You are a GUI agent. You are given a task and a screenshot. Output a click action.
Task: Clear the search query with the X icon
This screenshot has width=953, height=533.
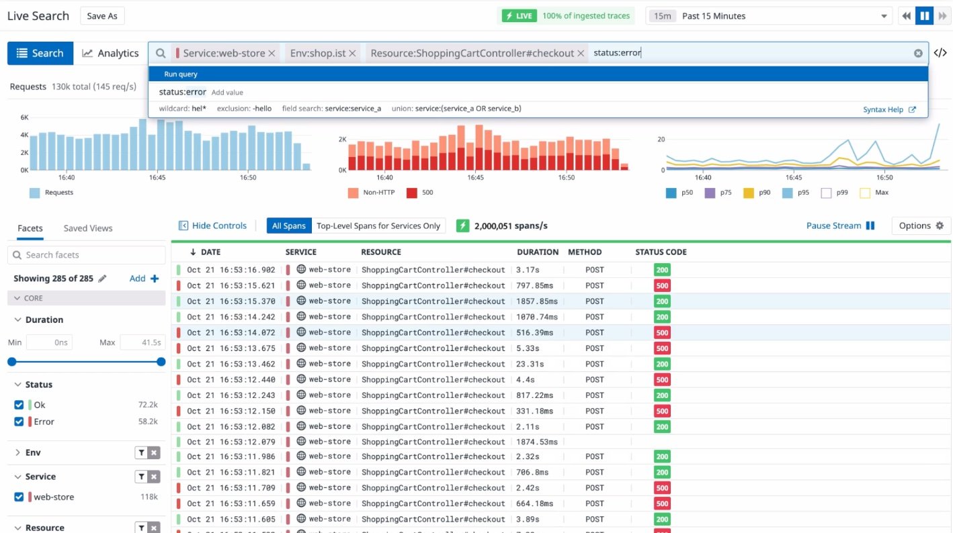pyautogui.click(x=918, y=53)
